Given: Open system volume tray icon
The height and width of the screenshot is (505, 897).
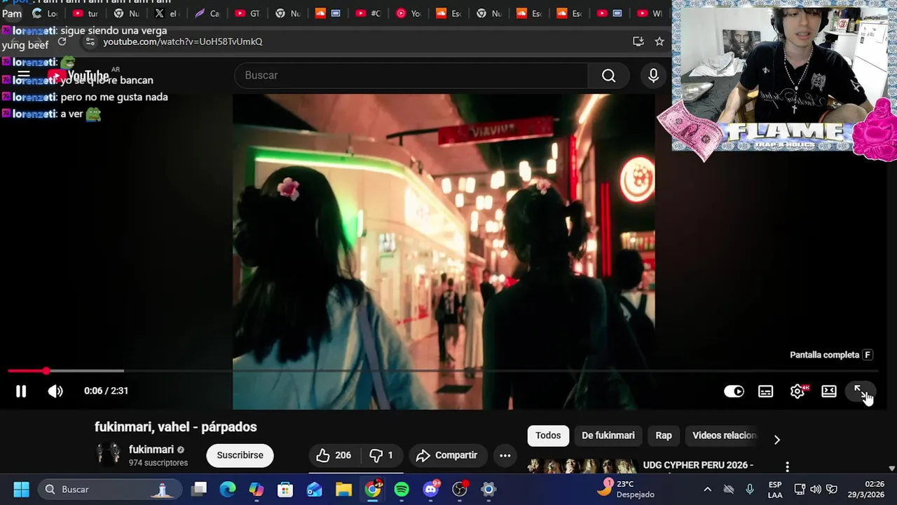Looking at the screenshot, I should pyautogui.click(x=816, y=489).
